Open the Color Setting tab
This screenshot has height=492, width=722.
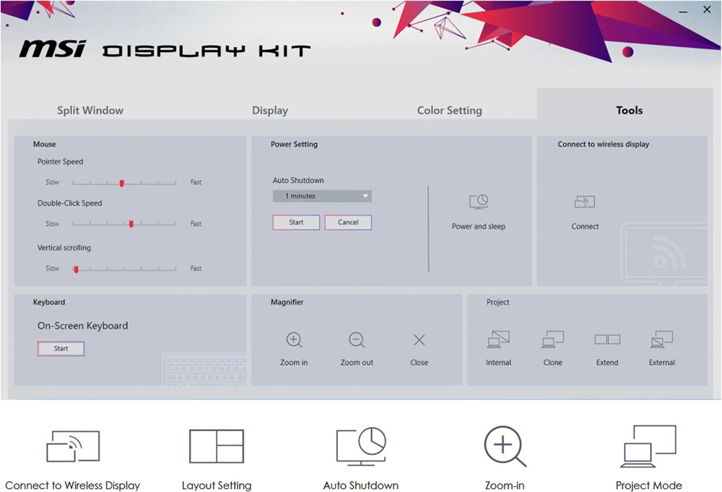[x=449, y=111]
